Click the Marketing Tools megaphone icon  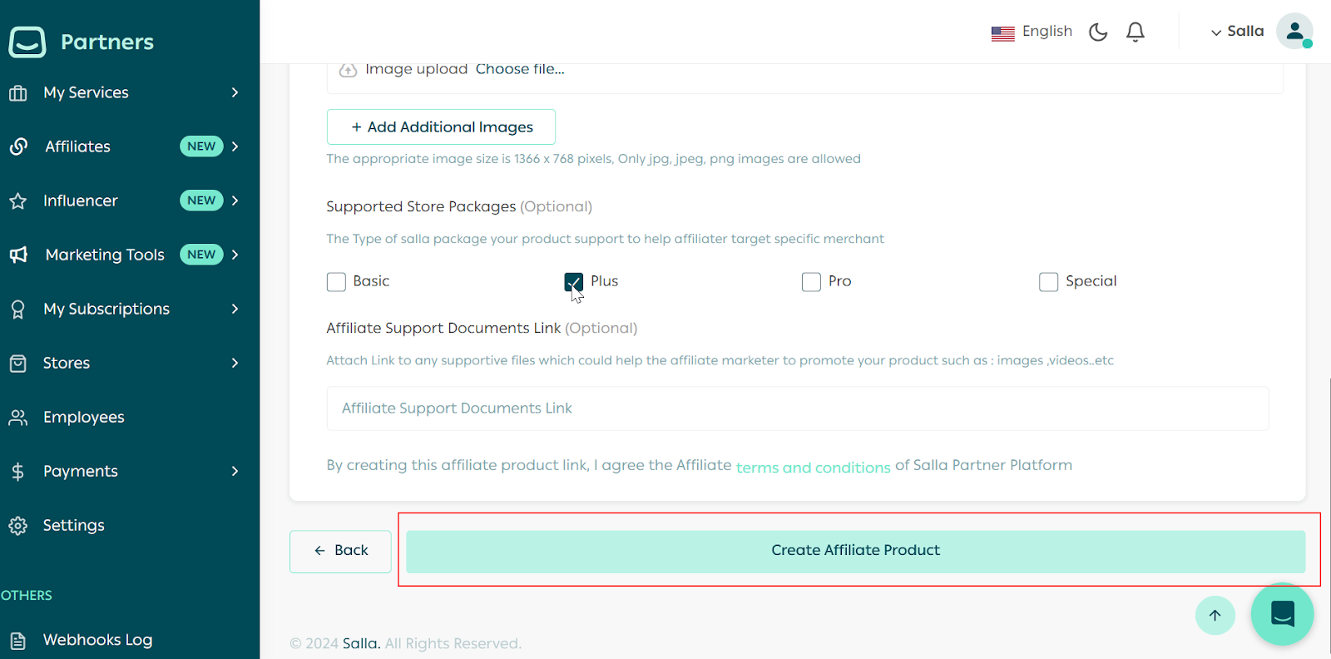[x=18, y=255]
